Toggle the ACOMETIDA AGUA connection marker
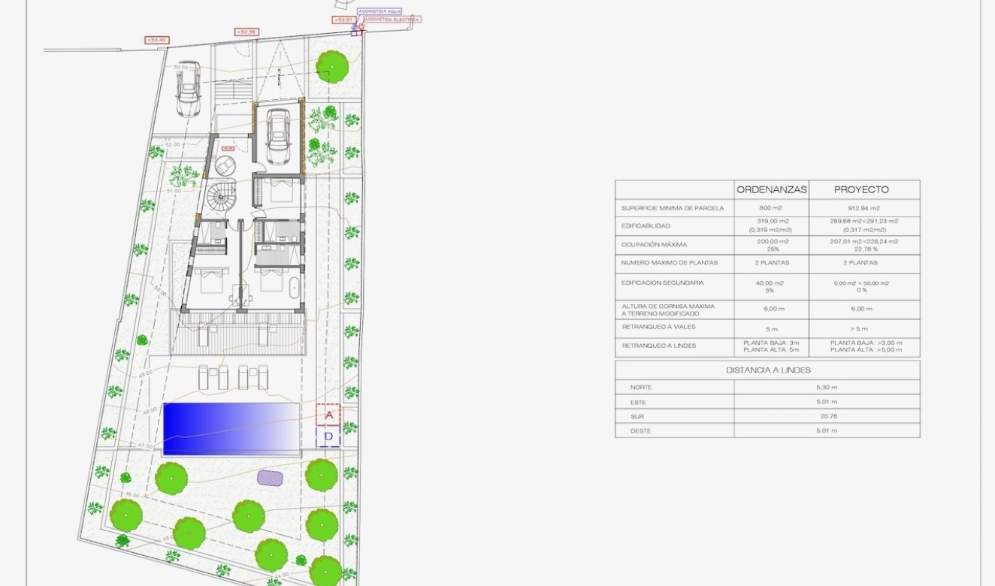995x586 pixels. [380, 12]
